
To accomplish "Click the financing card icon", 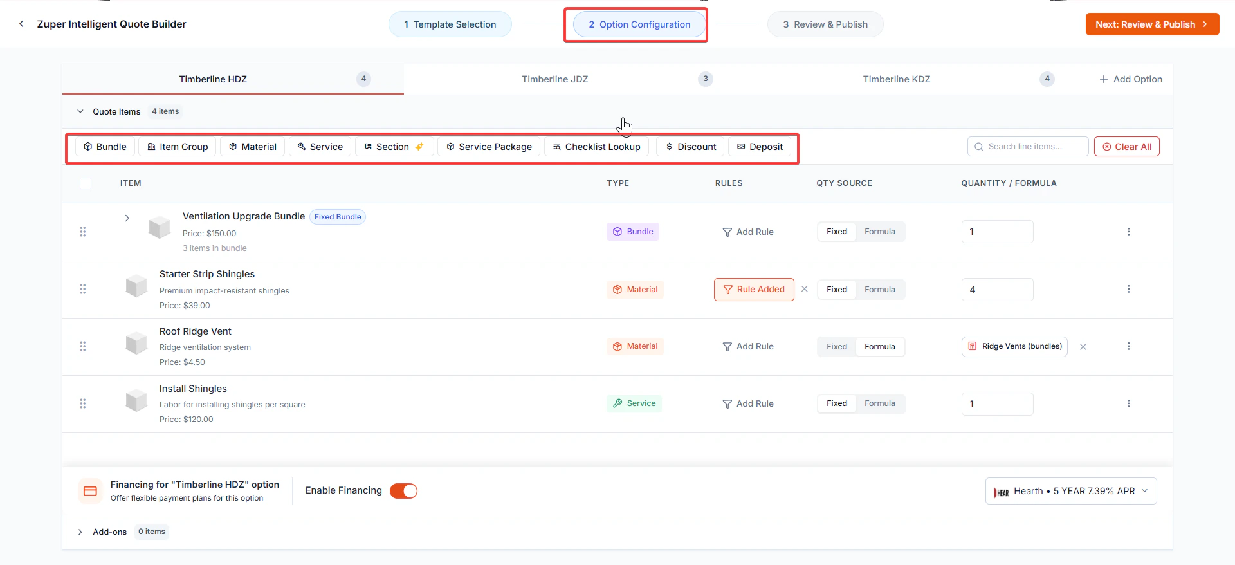I will click(x=90, y=491).
